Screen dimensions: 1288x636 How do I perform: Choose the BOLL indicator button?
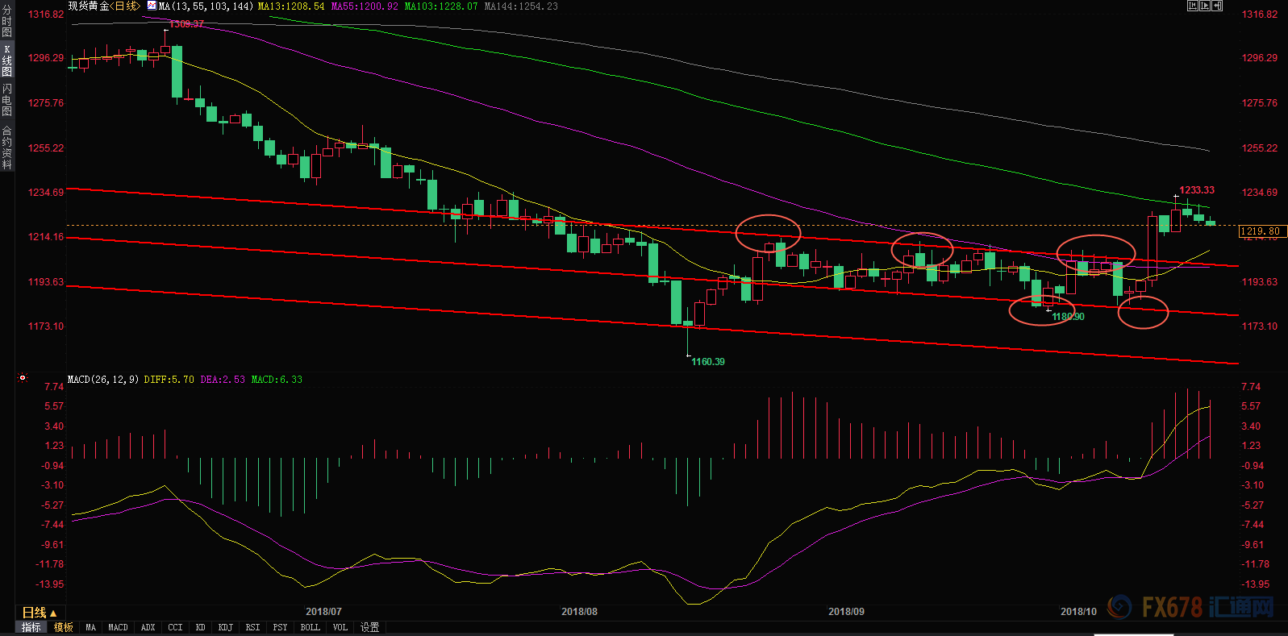click(311, 627)
